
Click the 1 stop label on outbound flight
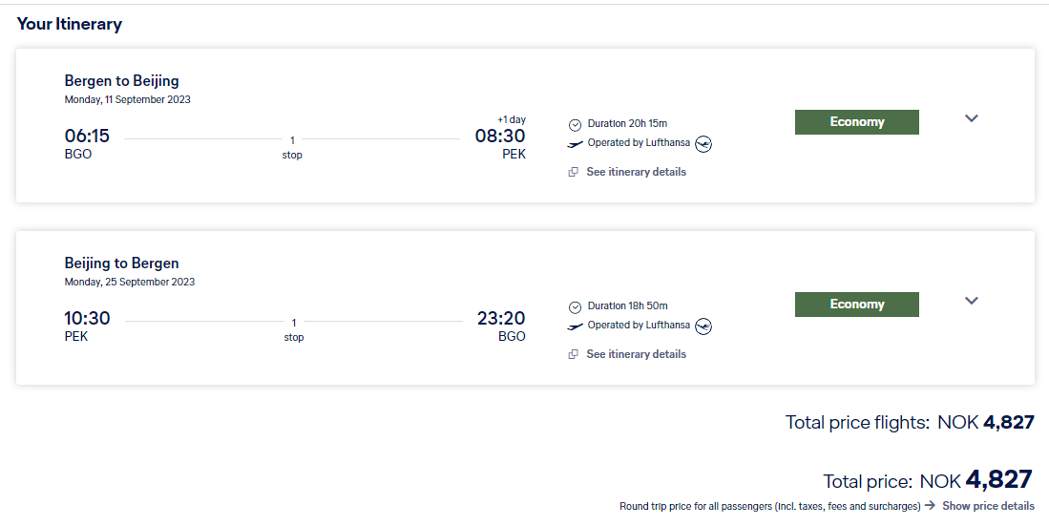(292, 148)
